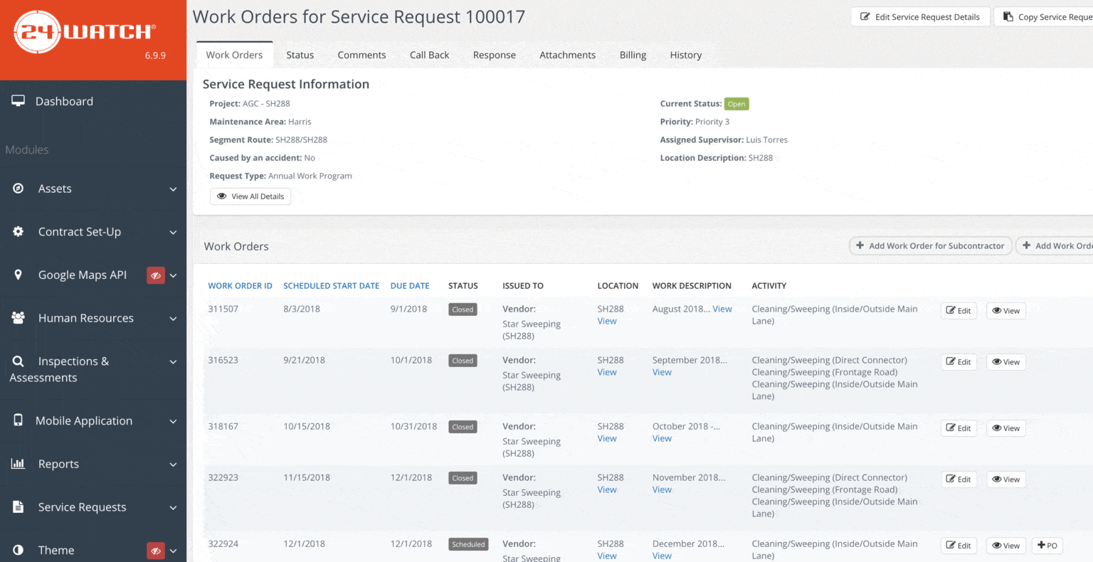Viewport: 1093px width, 562px height.
Task: Click the Inspections & Assessments magnifier icon
Action: (18, 361)
